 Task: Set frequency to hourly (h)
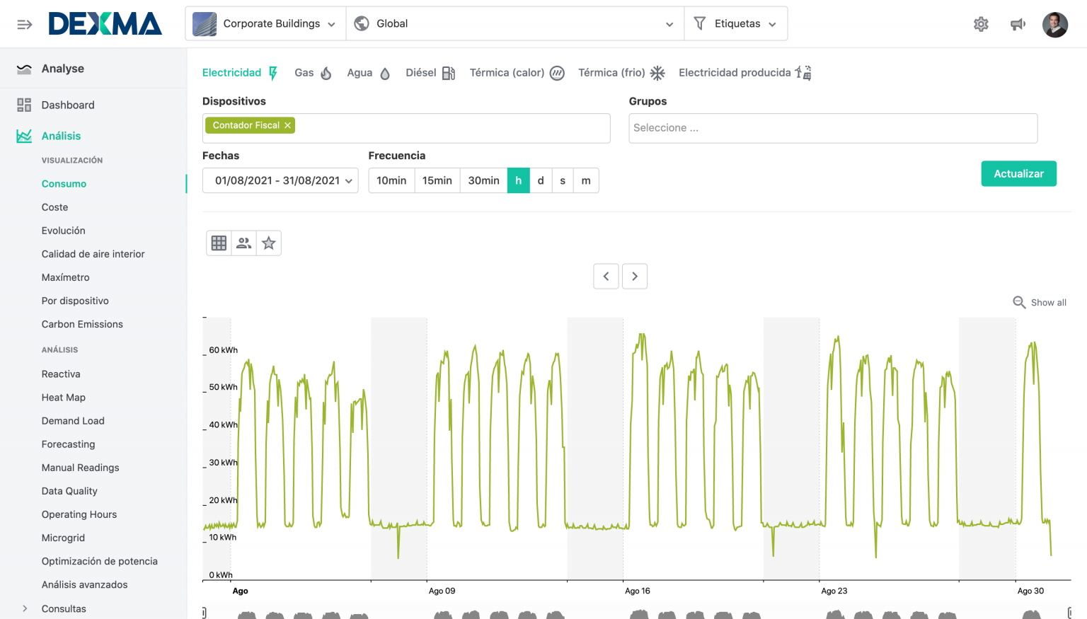[x=519, y=180]
